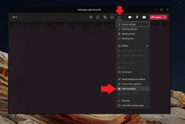This screenshot has height=124, width=185.
Task: Open the Dial pad
Action: point(133,101)
